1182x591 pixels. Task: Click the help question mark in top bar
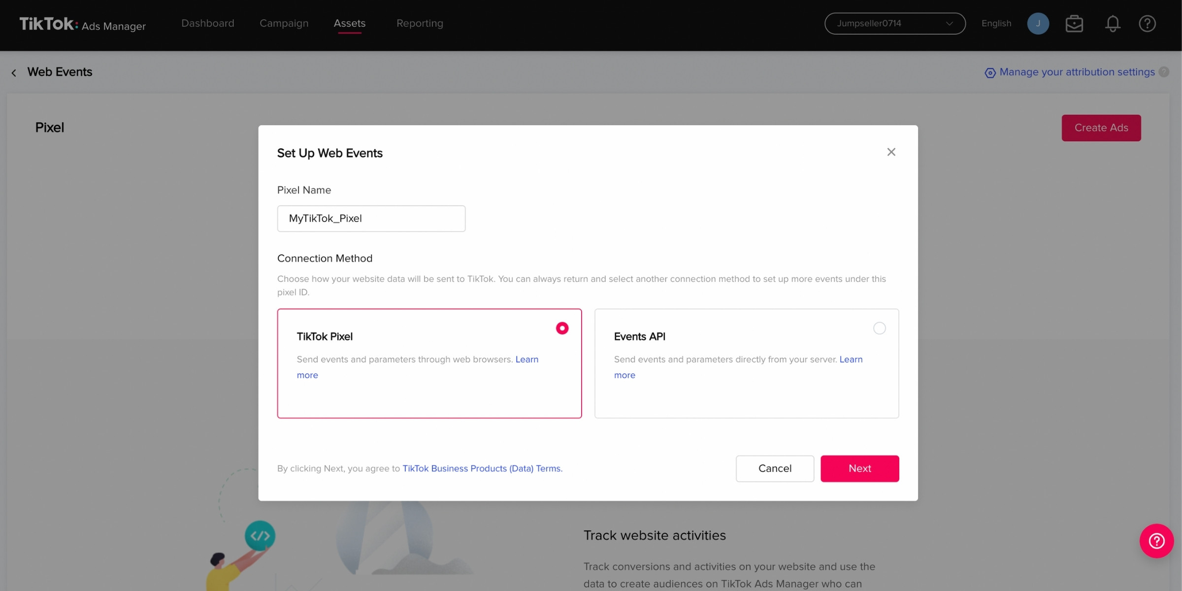tap(1147, 24)
